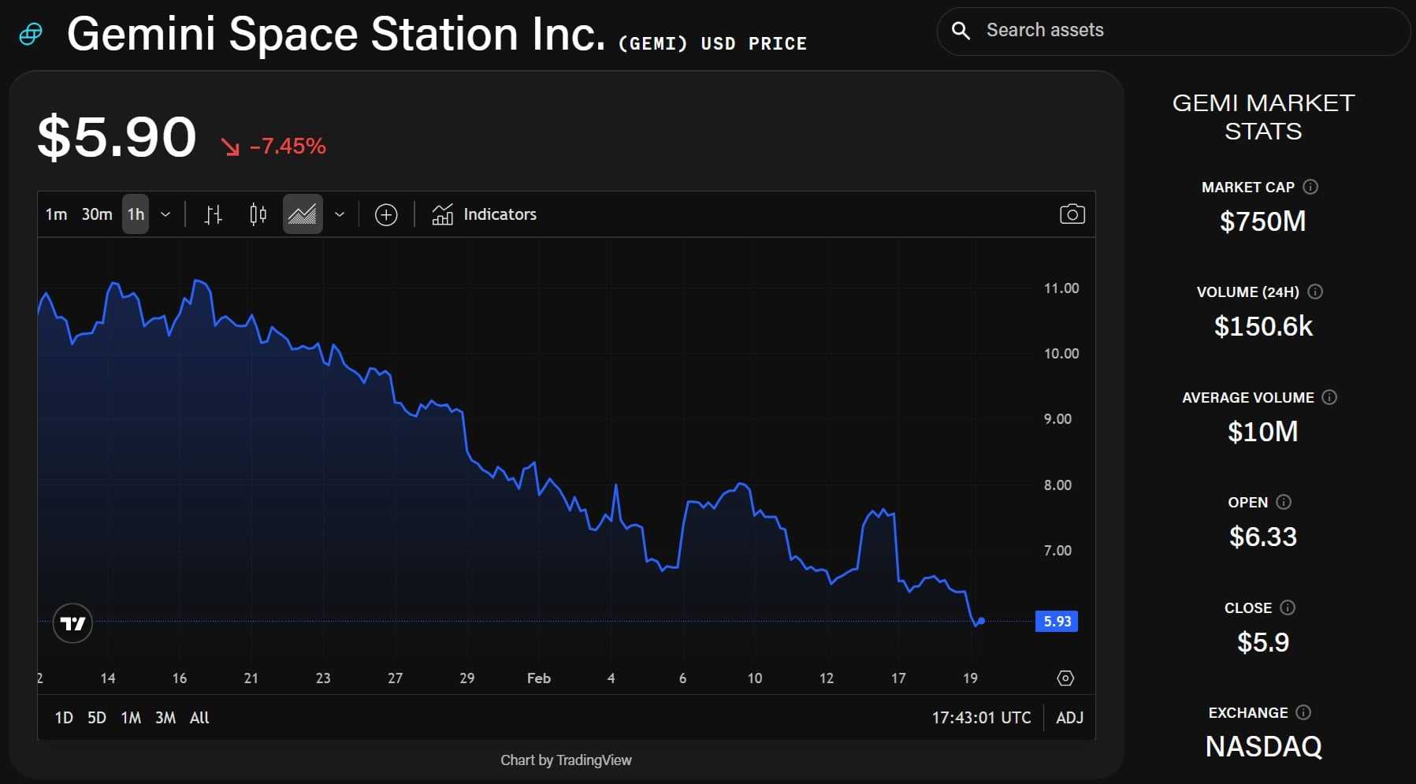
Task: View Market Cap info tooltip icon
Action: (1310, 187)
